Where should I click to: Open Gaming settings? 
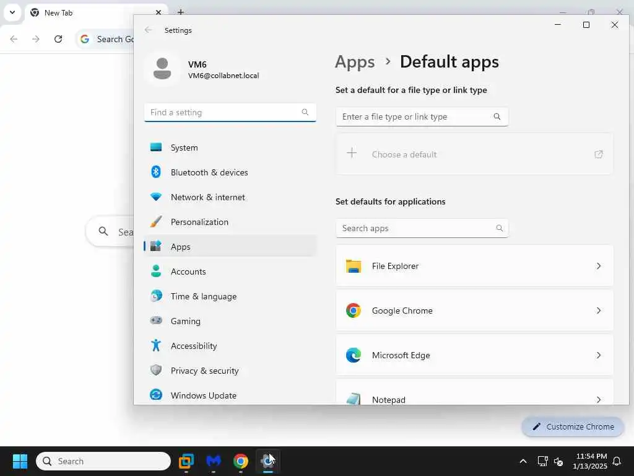pyautogui.click(x=230, y=321)
